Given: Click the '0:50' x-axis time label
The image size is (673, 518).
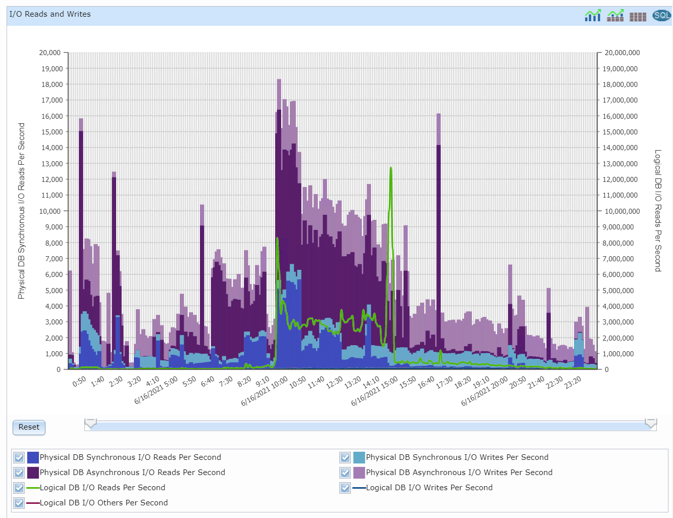Looking at the screenshot, I should point(79,382).
